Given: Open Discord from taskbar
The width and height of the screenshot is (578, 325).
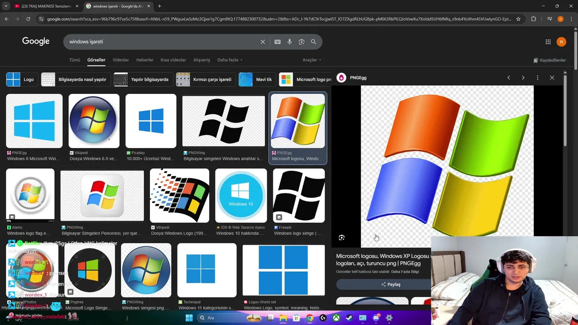Looking at the screenshot, I should tap(376, 318).
